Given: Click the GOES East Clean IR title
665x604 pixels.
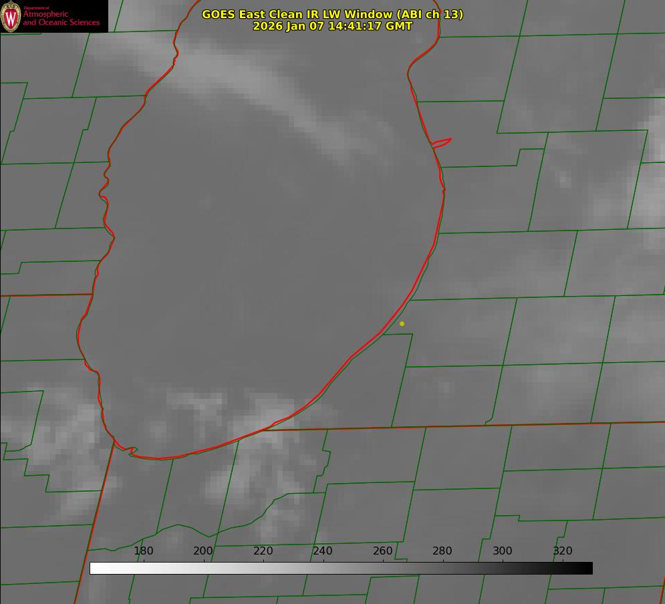Looking at the screenshot, I should 332,14.
